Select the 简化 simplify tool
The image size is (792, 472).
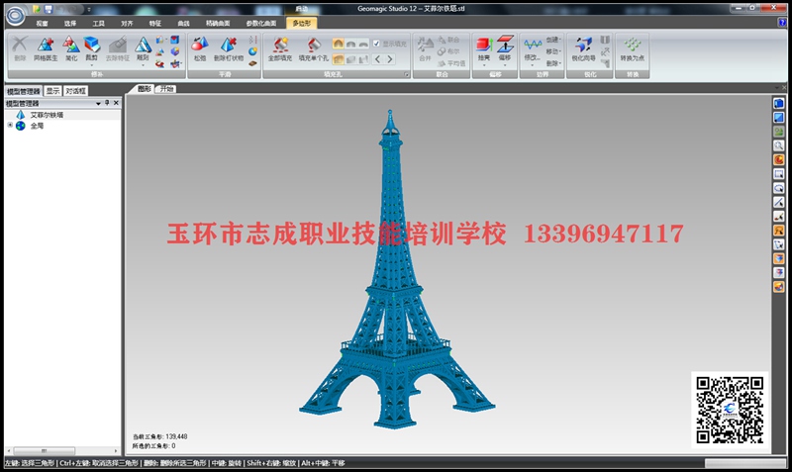[71, 48]
